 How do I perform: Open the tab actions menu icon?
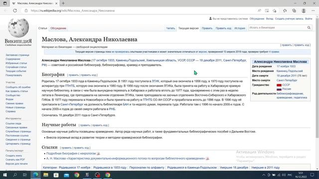tap(5, 3)
